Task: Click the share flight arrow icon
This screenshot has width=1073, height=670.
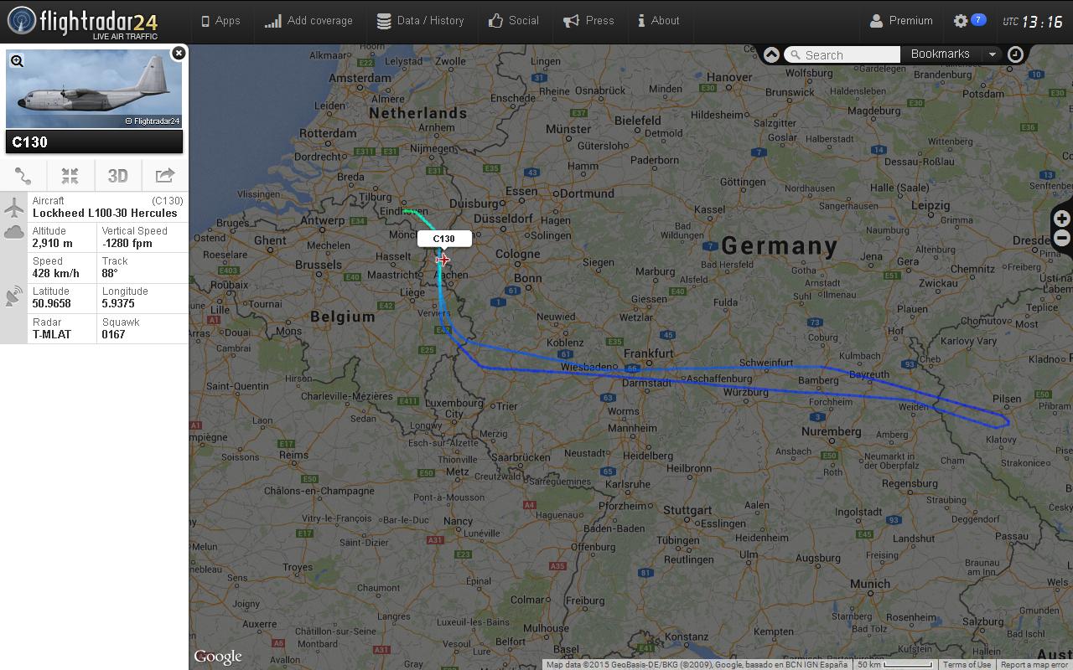Action: click(165, 175)
